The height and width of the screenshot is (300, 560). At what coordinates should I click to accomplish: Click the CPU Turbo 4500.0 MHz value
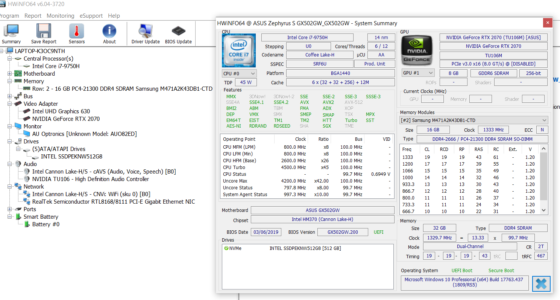[x=295, y=168]
